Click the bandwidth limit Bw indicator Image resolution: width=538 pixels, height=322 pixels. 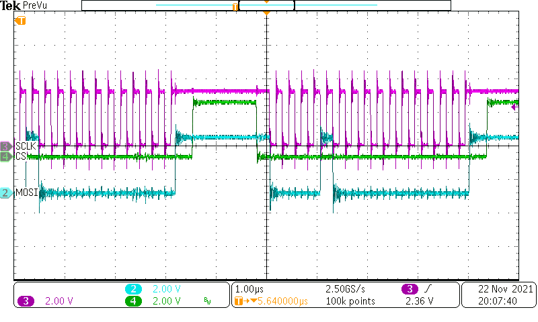[207, 301]
